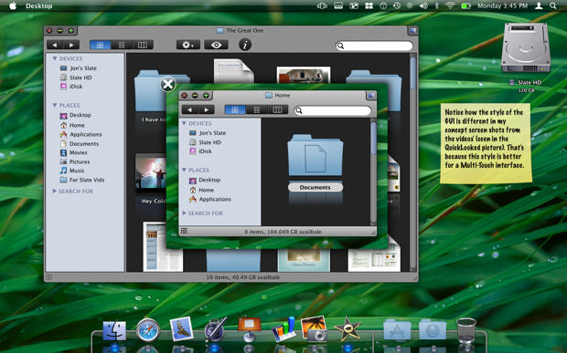Switch The Great One to list view
The height and width of the screenshot is (353, 567).
point(122,45)
